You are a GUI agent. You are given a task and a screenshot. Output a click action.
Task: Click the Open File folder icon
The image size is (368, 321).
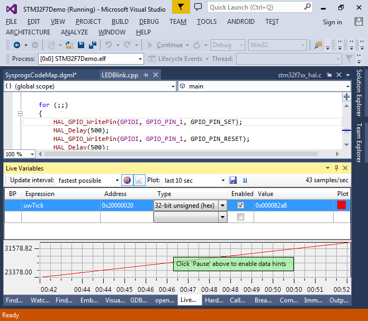pos(69,45)
